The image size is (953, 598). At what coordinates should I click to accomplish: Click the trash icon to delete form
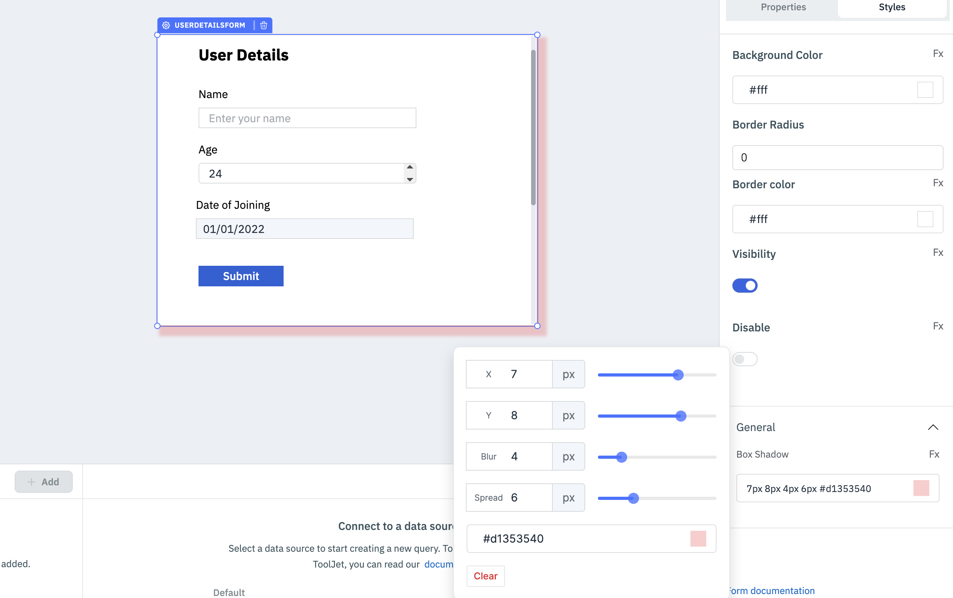(x=264, y=25)
